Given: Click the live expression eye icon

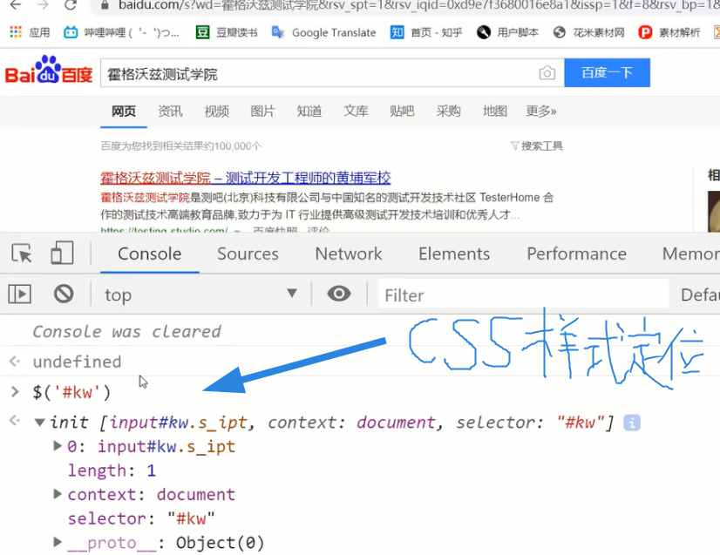Looking at the screenshot, I should tap(339, 294).
